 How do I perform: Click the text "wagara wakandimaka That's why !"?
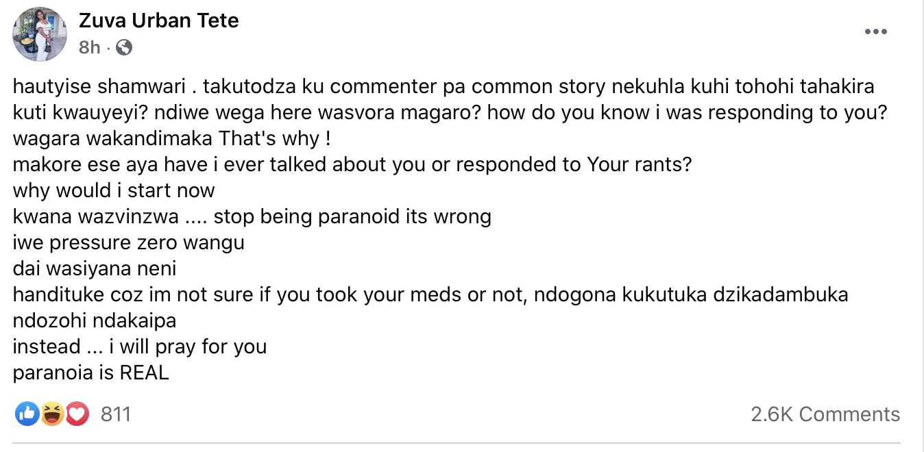click(172, 138)
